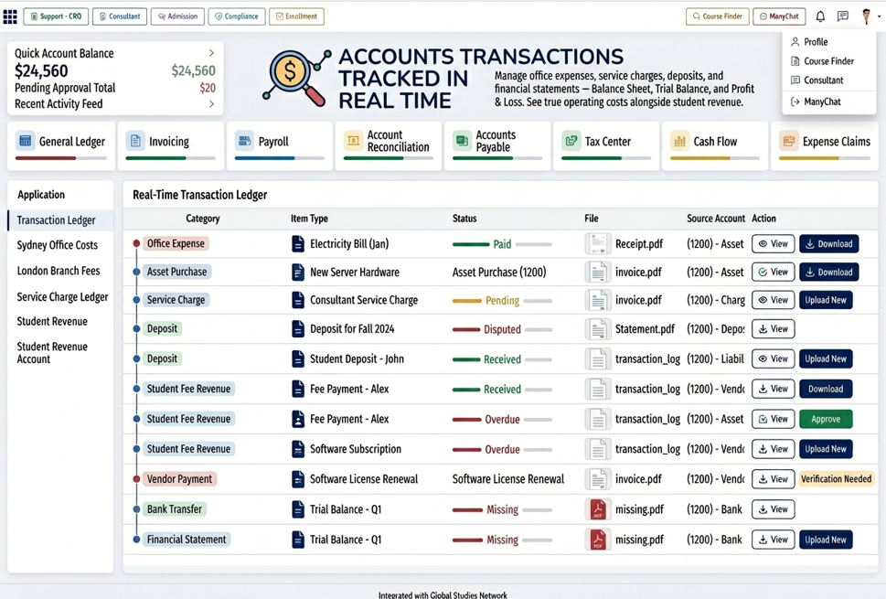886x599 pixels.
Task: Click the Support - CRO button
Action: point(56,16)
